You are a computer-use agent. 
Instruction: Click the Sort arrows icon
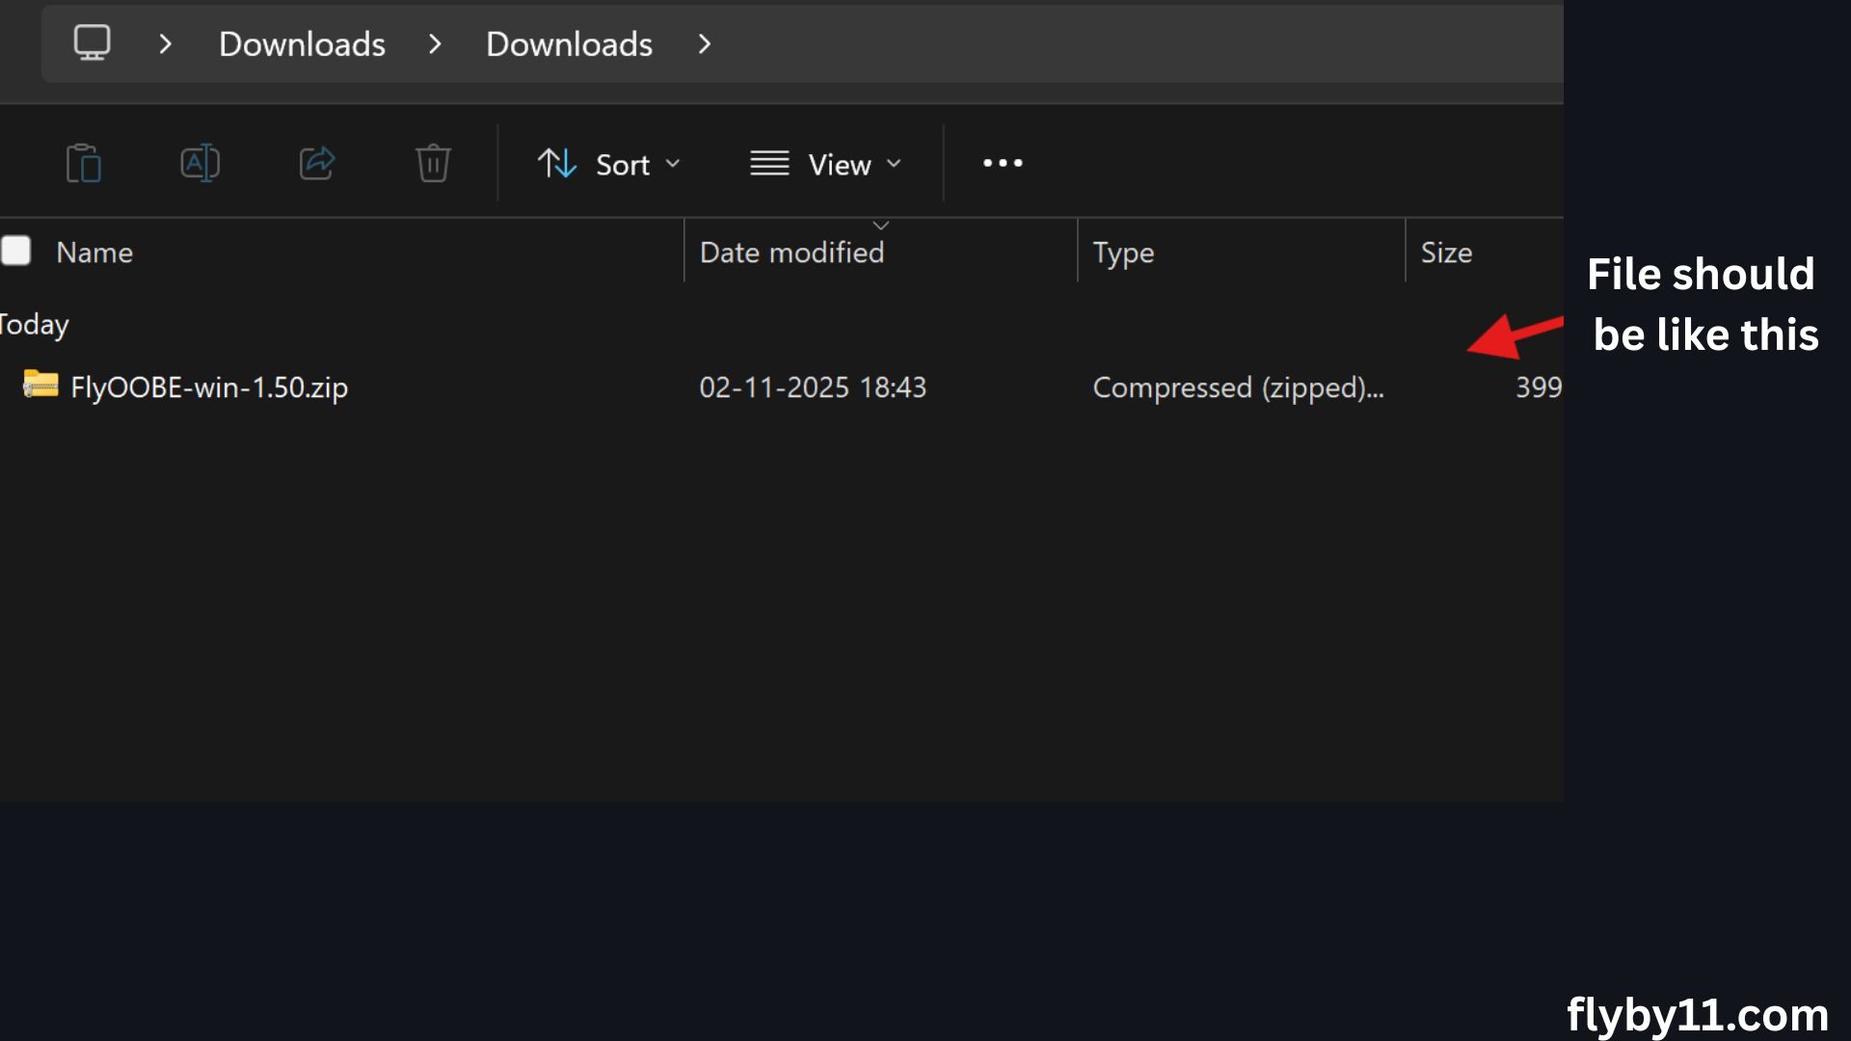coord(556,163)
